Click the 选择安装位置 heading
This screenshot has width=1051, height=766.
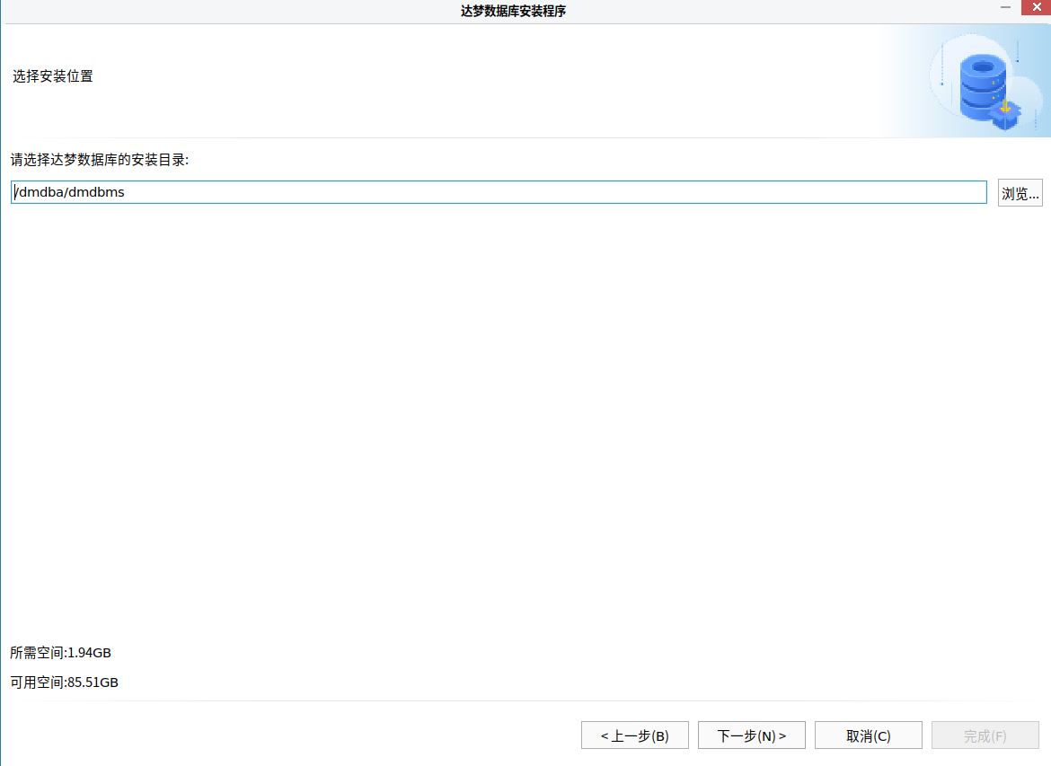pyautogui.click(x=53, y=76)
